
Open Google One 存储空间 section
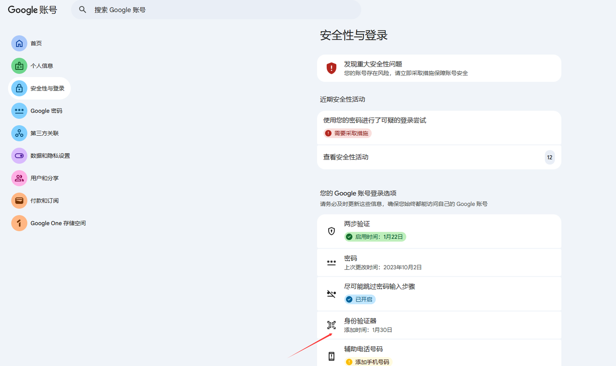50,223
